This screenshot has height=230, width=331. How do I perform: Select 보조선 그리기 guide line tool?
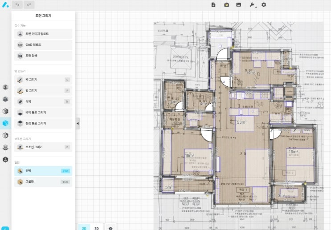43,147
